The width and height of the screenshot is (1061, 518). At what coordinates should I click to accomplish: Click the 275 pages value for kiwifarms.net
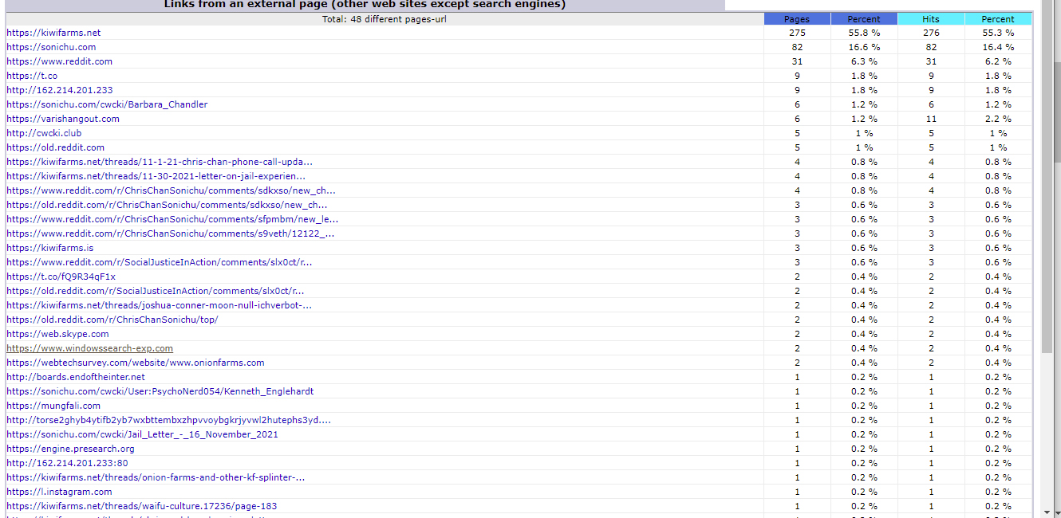[x=797, y=33]
